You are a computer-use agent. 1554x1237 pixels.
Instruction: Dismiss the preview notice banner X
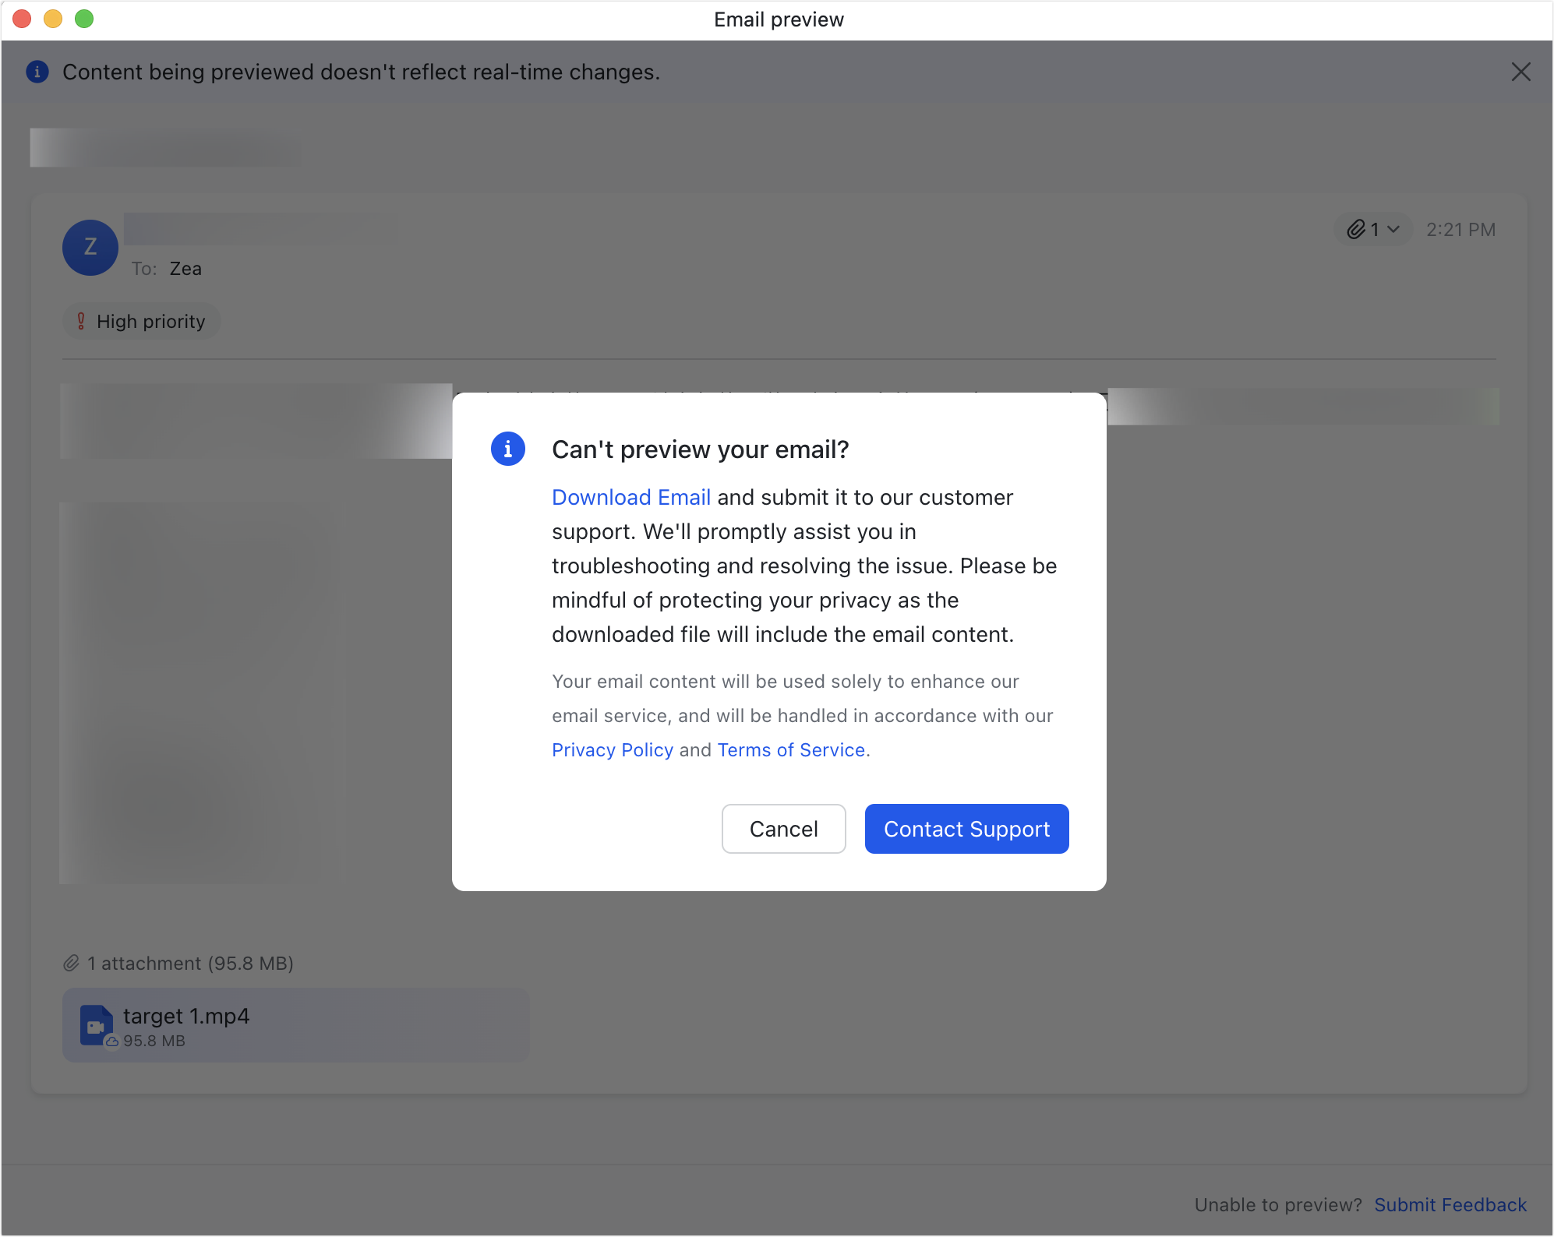coord(1520,72)
